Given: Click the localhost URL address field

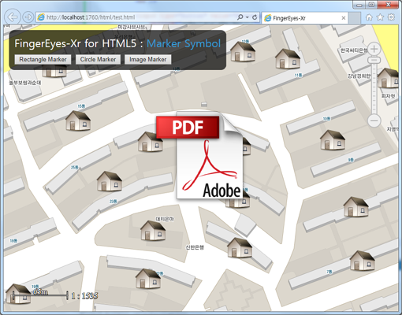Looking at the screenshot, I should click(136, 17).
